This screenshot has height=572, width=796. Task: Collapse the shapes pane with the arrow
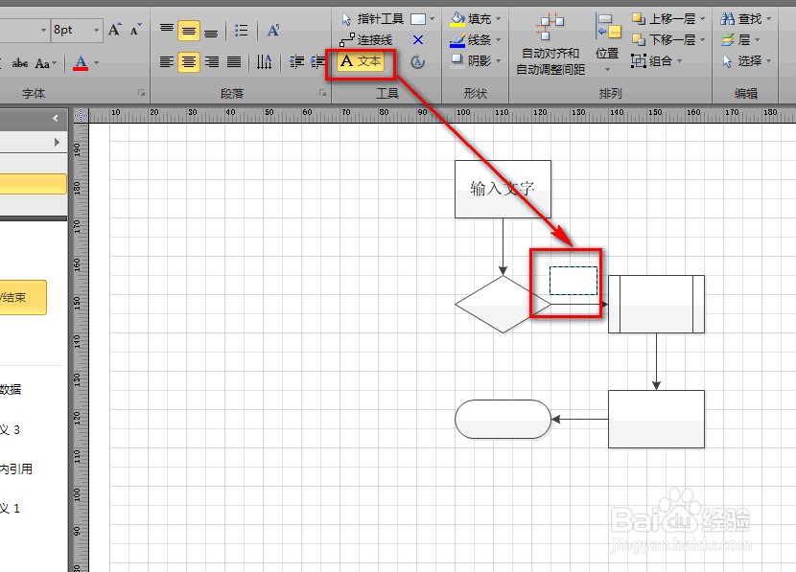(x=56, y=118)
